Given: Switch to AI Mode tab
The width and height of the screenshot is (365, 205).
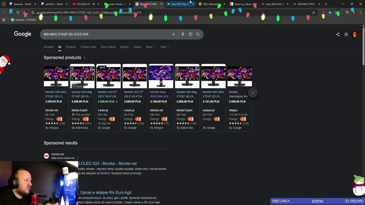Looking at the screenshot, I should coord(48,47).
